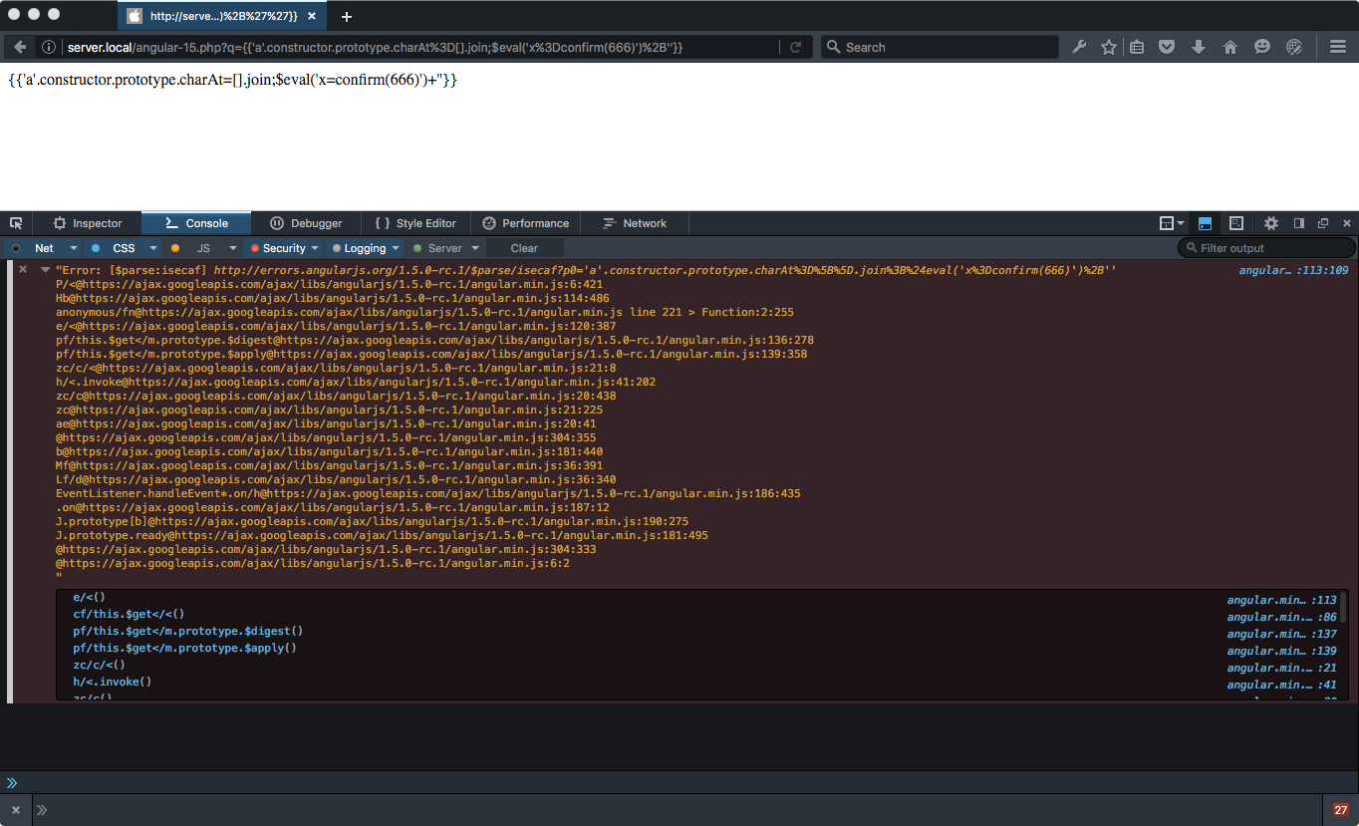Open the Logging filter dropdown

(x=395, y=247)
